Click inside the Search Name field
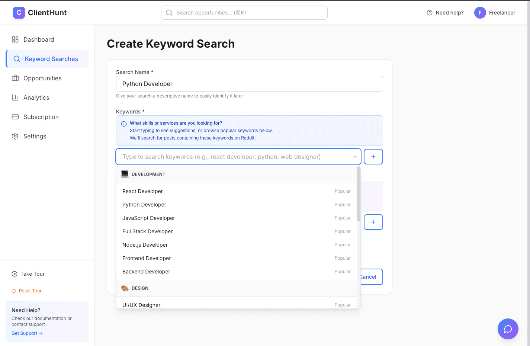 pos(249,84)
